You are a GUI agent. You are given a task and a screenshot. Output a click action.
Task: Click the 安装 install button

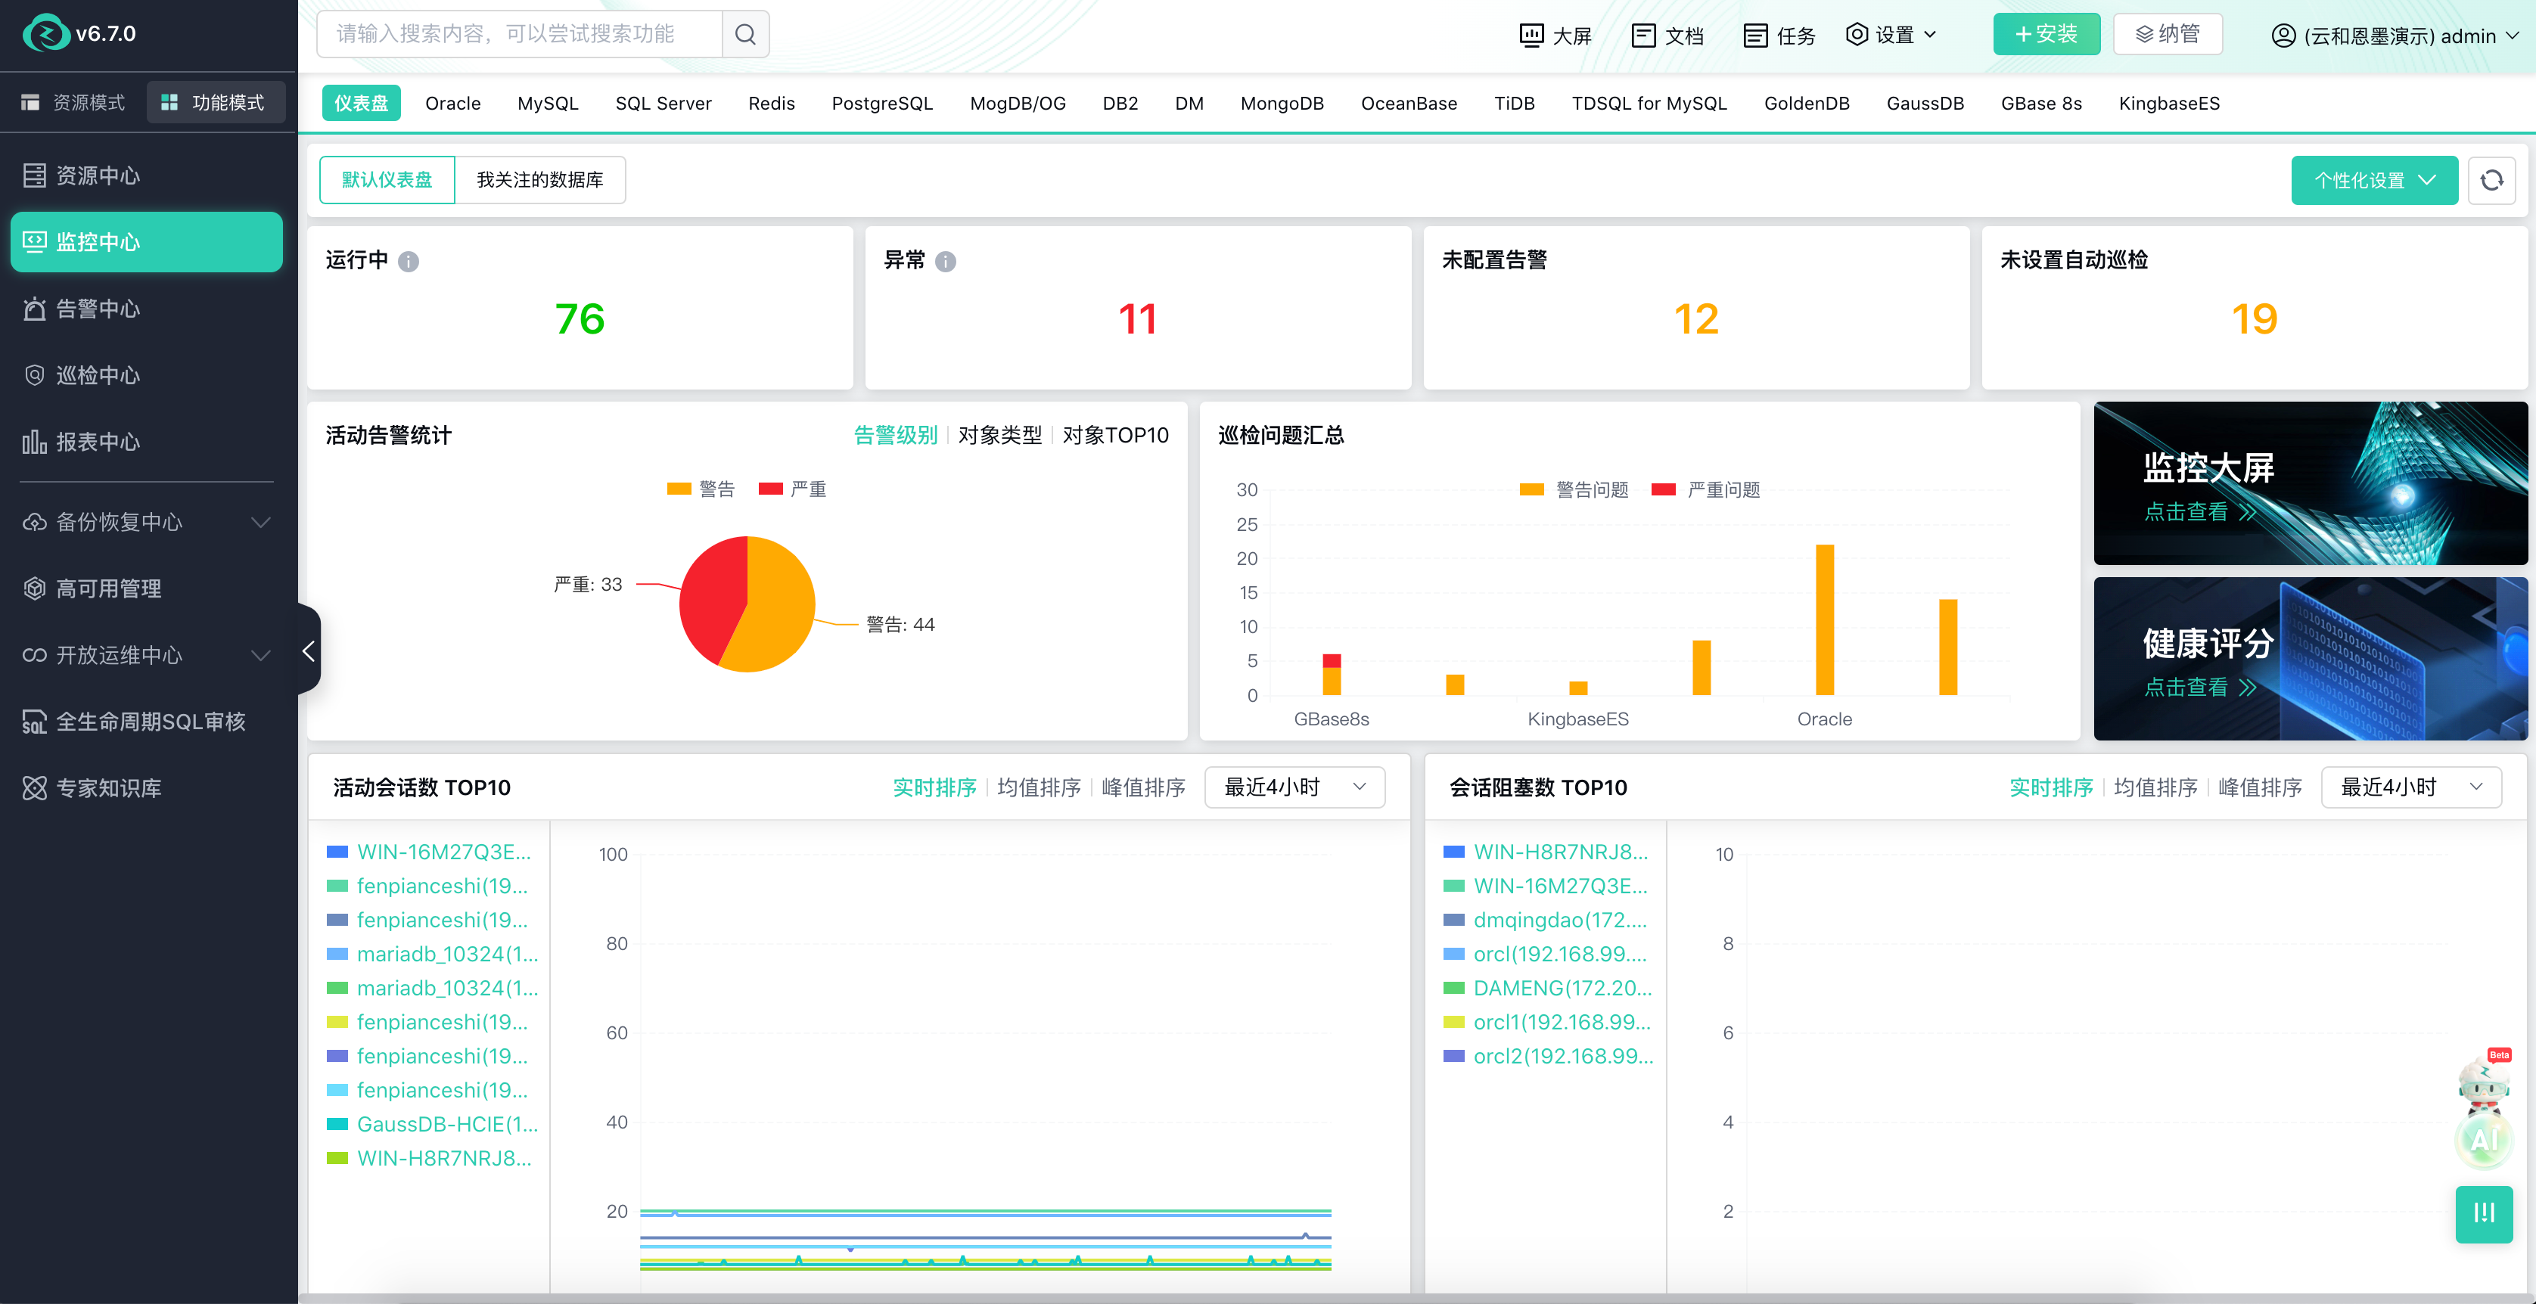[x=2046, y=35]
